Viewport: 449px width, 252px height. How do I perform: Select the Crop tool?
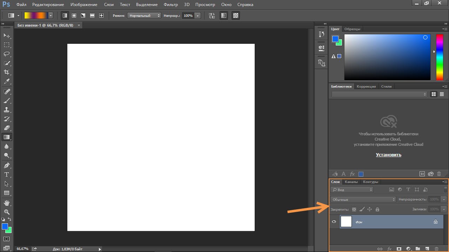pos(7,72)
